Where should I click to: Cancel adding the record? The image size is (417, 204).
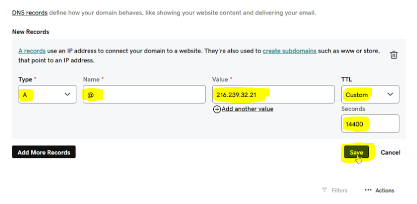(x=390, y=152)
